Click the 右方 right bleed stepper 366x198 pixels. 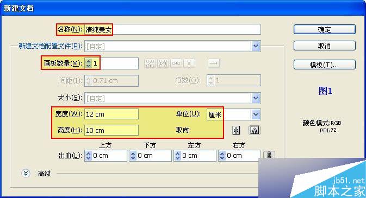[222, 156]
